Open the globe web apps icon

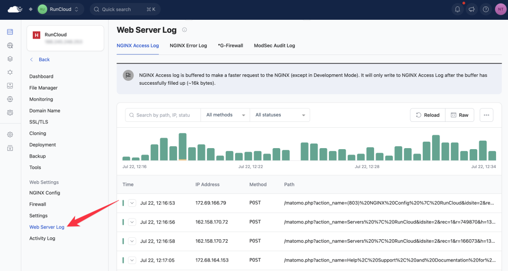(x=10, y=45)
